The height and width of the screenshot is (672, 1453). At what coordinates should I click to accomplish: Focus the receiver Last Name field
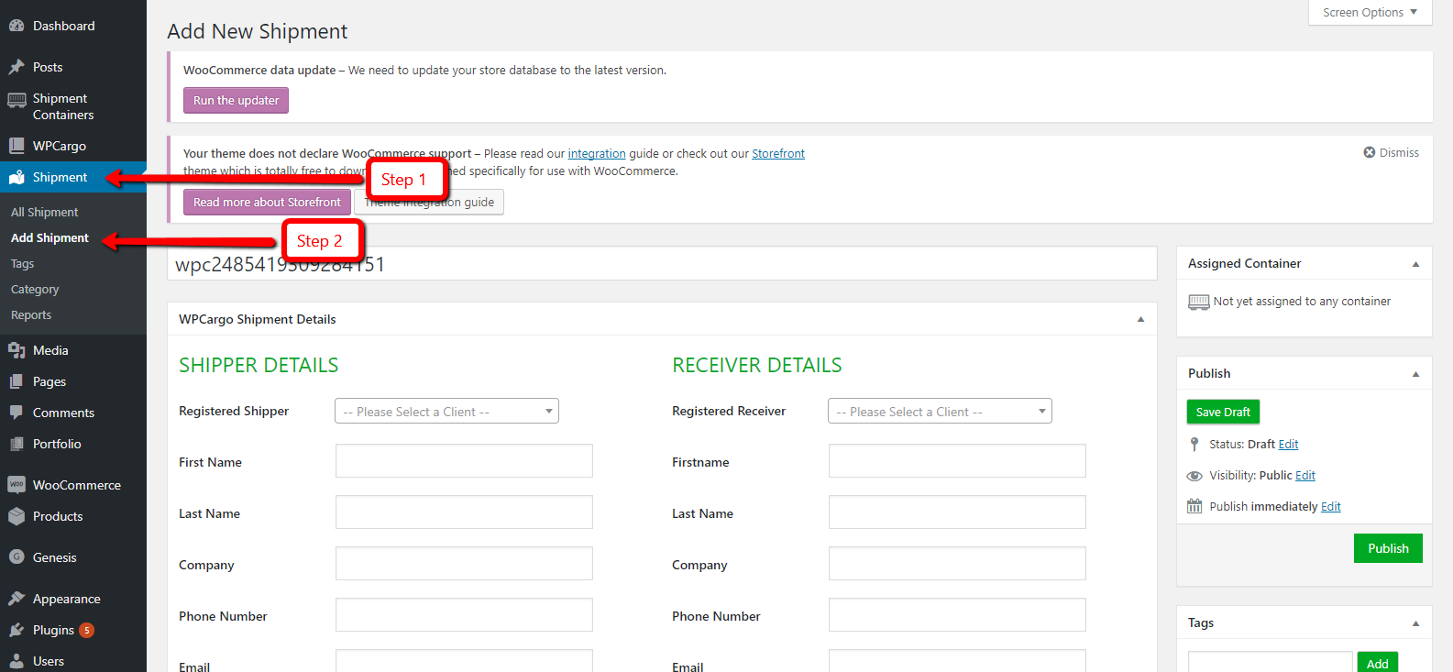(957, 512)
